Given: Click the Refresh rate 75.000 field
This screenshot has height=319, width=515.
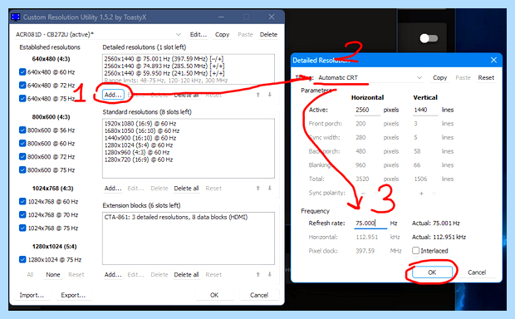Looking at the screenshot, I should pyautogui.click(x=370, y=223).
